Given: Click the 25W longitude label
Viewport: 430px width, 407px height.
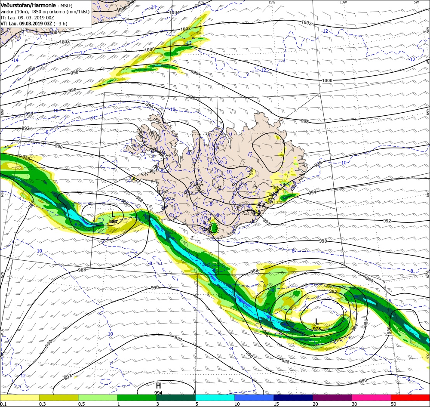Looking at the screenshot, I should point(131,2).
